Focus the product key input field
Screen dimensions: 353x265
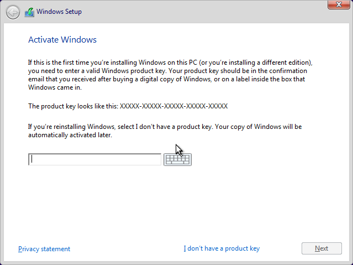click(x=94, y=159)
